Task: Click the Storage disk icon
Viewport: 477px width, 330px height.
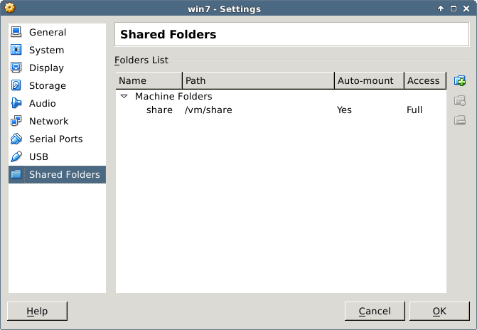Action: 16,86
